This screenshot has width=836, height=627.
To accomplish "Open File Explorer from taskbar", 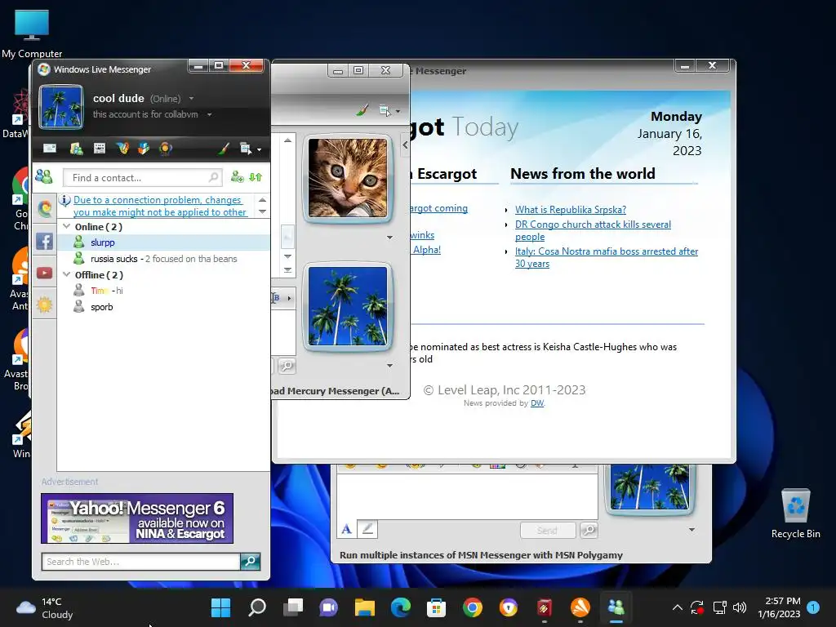I will click(365, 607).
